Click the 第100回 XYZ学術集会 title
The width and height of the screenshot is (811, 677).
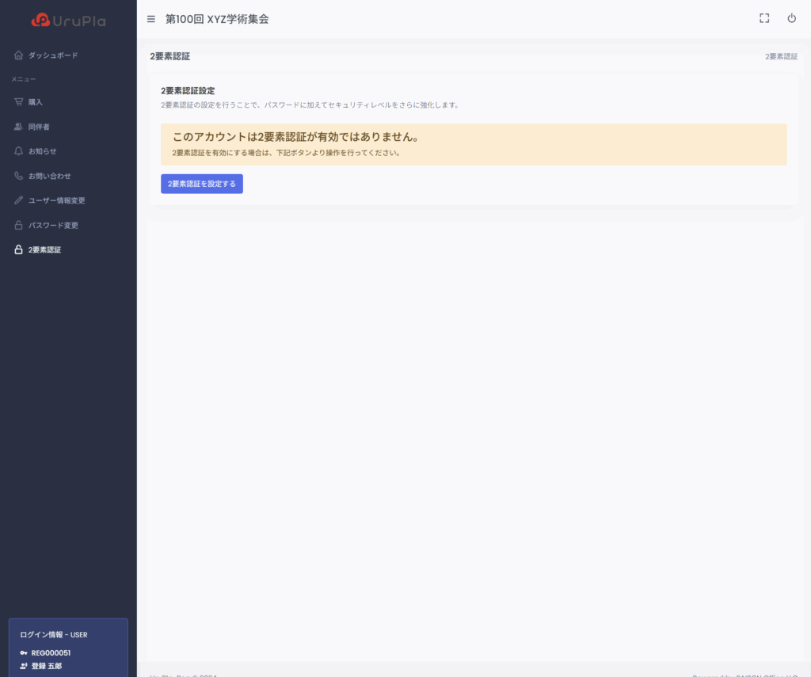[x=217, y=19]
